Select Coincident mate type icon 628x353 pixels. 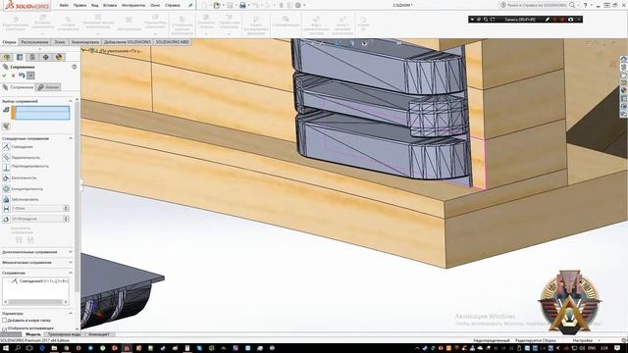click(6, 147)
